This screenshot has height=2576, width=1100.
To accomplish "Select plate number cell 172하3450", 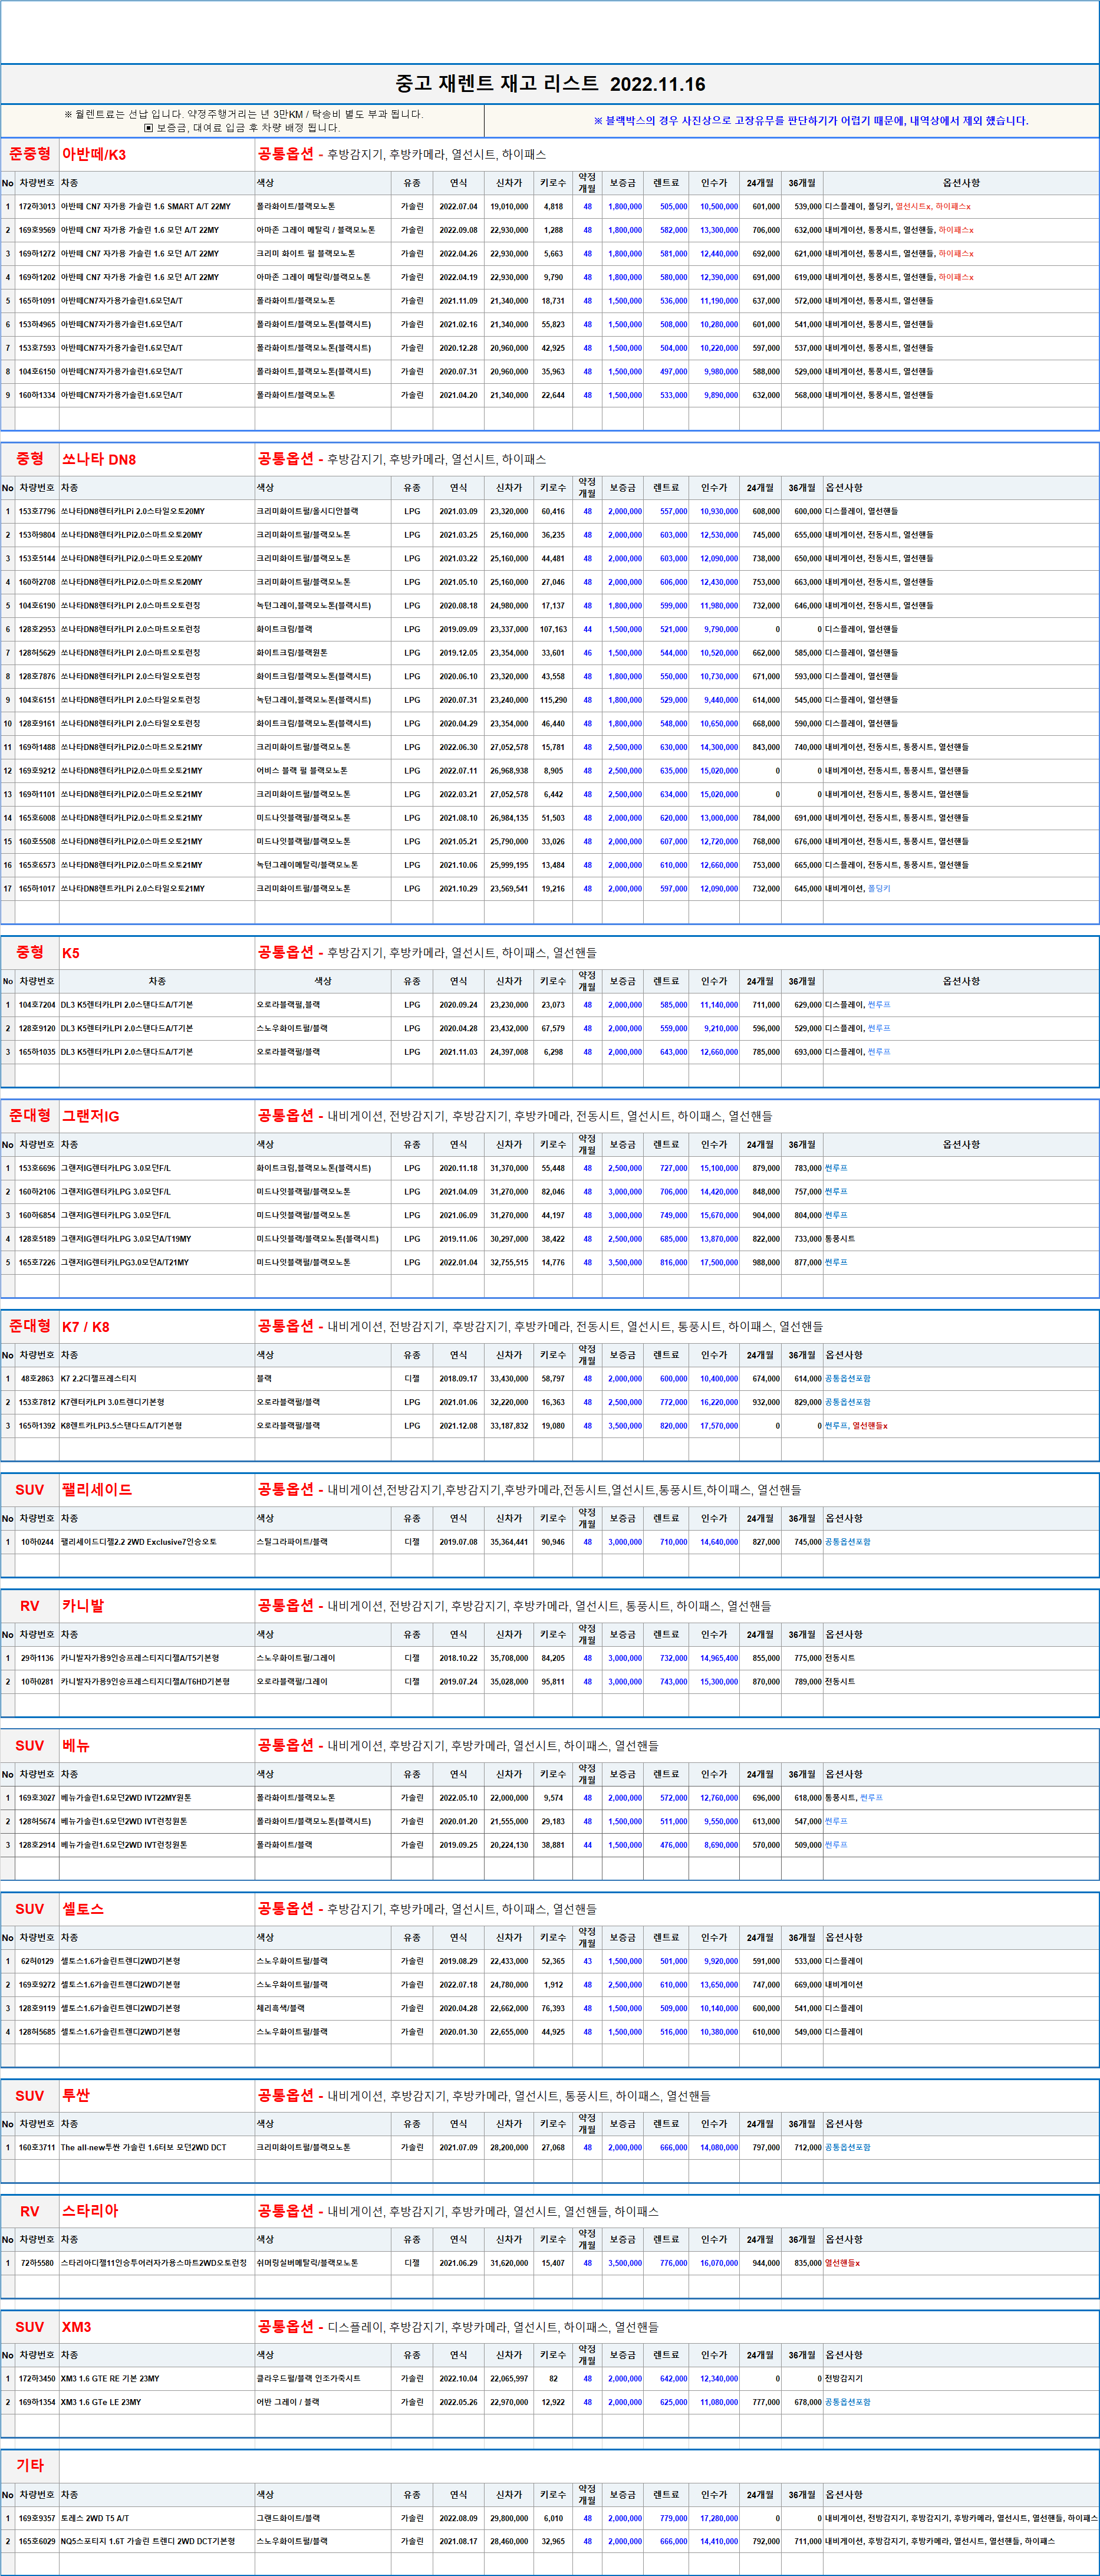I will (37, 2380).
